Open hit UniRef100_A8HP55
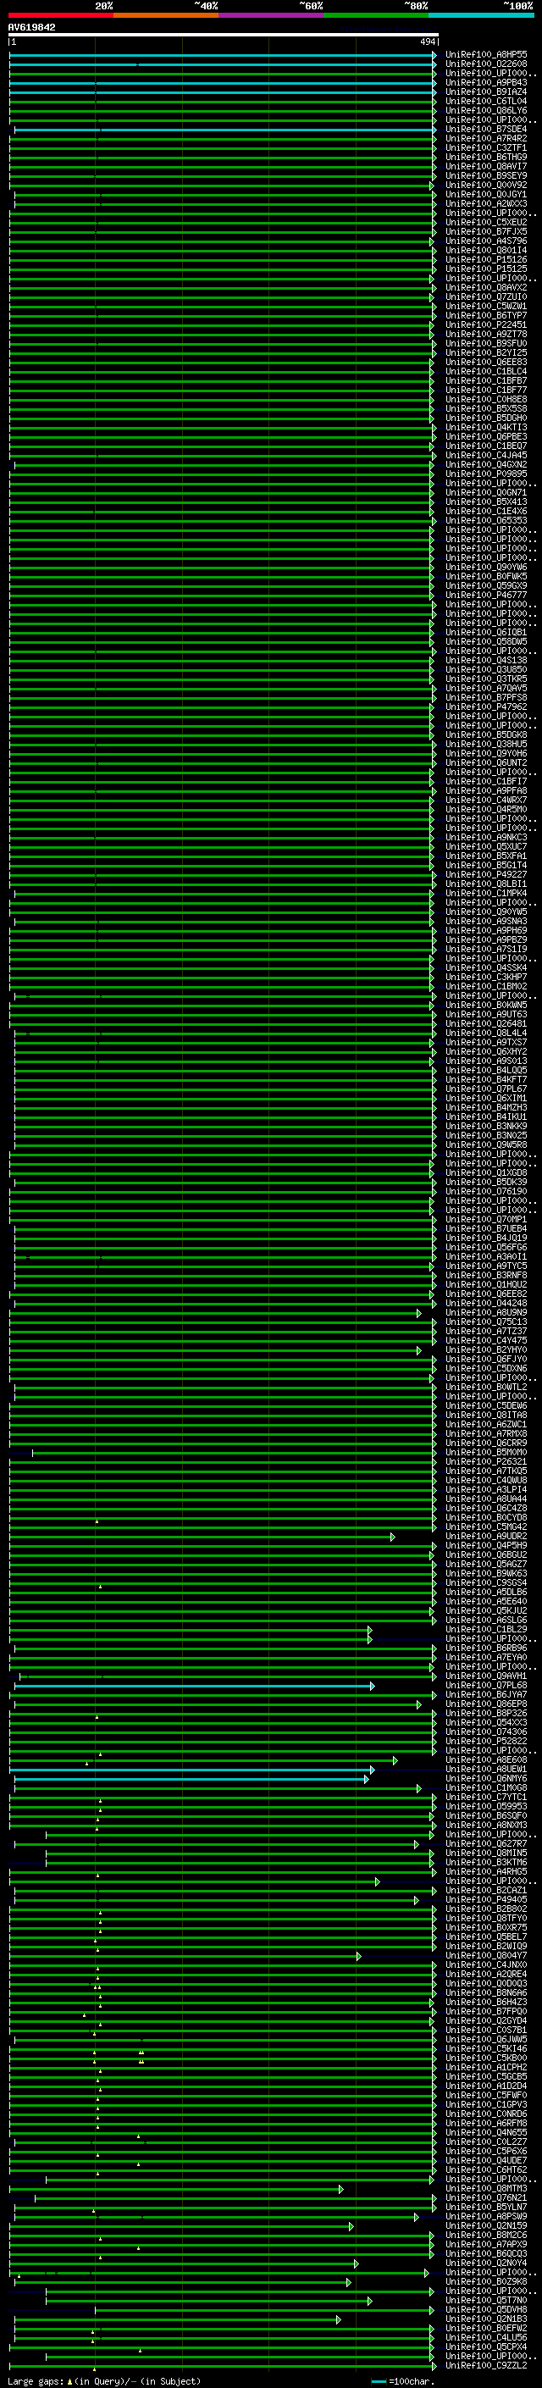This screenshot has width=542, height=2388. [x=486, y=55]
